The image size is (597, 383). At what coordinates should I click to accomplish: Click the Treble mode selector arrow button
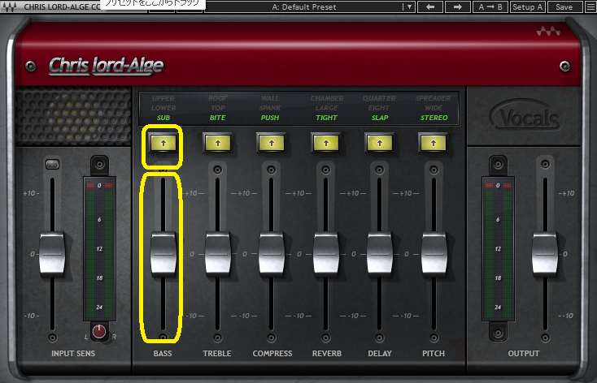[x=217, y=143]
